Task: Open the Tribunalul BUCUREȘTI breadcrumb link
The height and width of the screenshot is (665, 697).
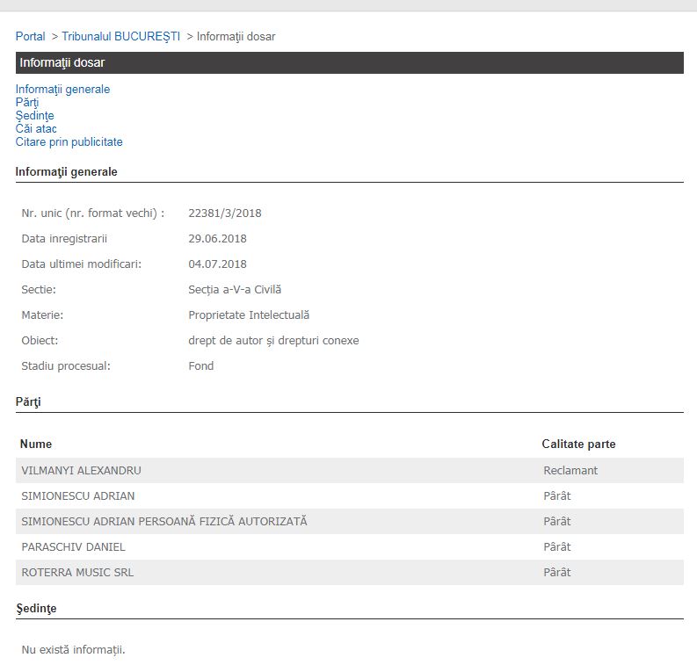Action: [x=120, y=36]
